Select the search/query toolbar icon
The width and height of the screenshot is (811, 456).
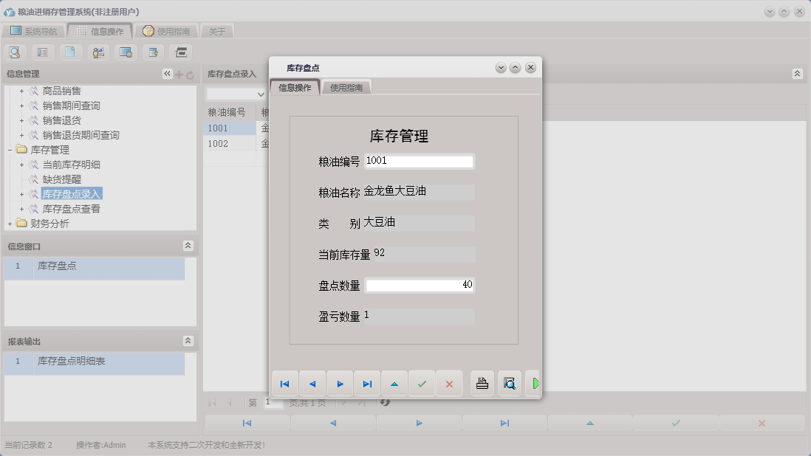pyautogui.click(x=15, y=52)
